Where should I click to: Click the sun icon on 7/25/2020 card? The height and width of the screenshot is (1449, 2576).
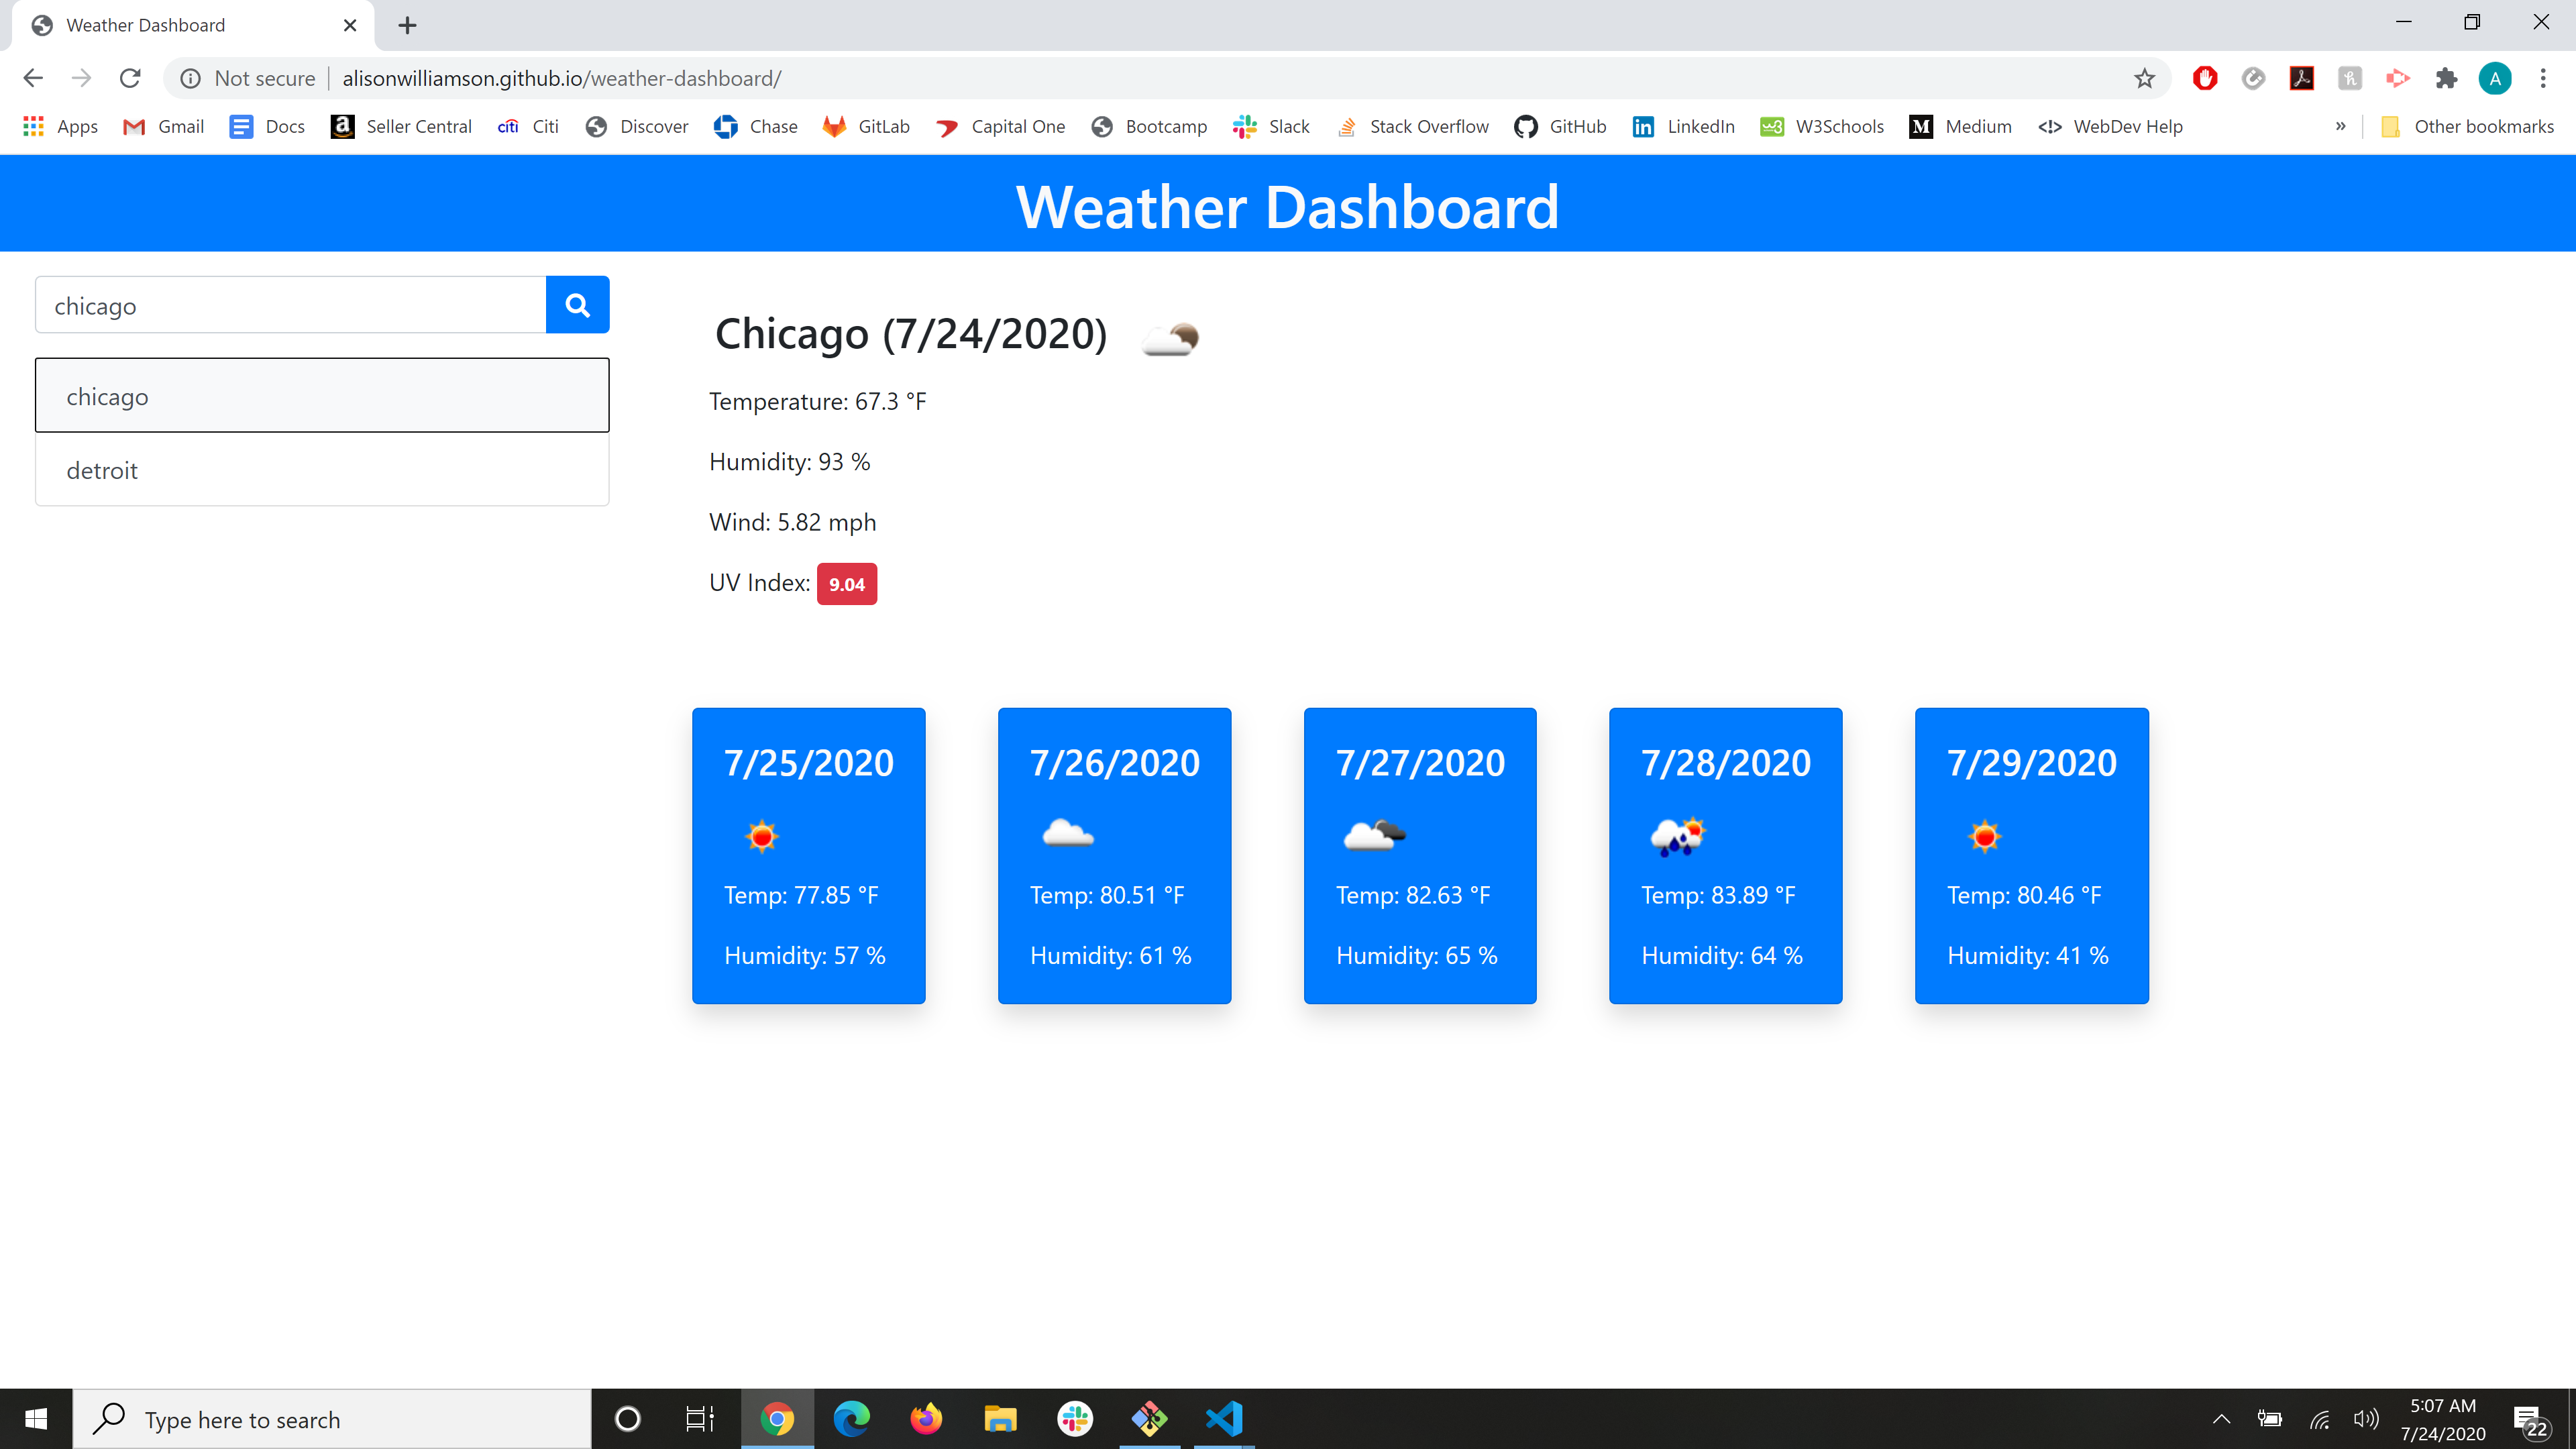coord(762,835)
